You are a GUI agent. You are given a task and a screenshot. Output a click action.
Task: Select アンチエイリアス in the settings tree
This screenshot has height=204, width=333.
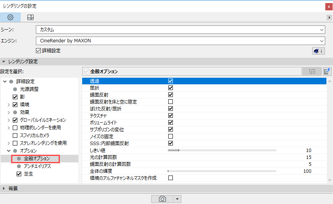click(37, 166)
